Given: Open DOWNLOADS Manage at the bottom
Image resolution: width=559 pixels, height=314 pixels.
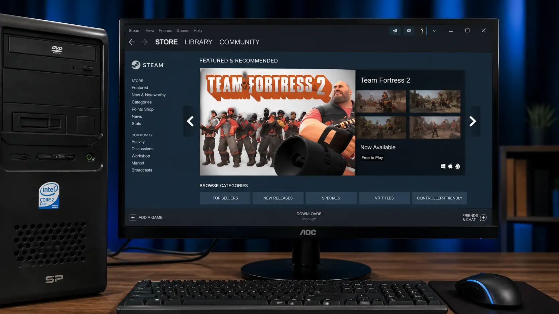Looking at the screenshot, I should coord(309,216).
